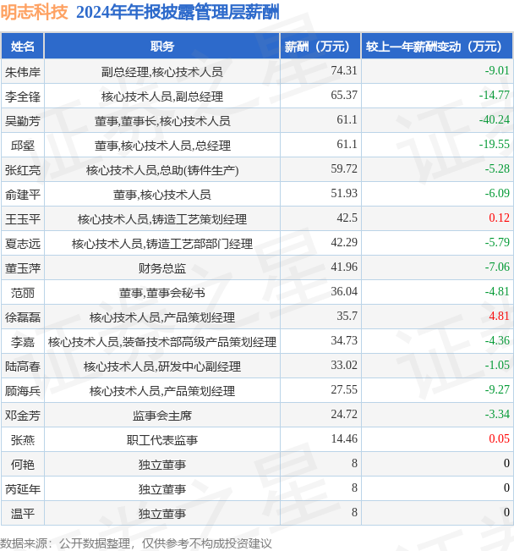This screenshot has width=514, height=551.
Task: Select the name 李嘉
Action: [x=23, y=342]
